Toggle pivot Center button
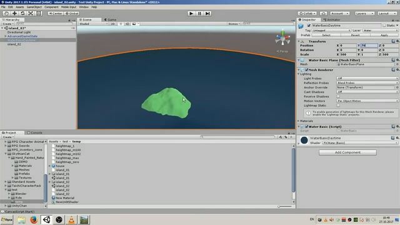The image size is (400, 225). (x=56, y=13)
